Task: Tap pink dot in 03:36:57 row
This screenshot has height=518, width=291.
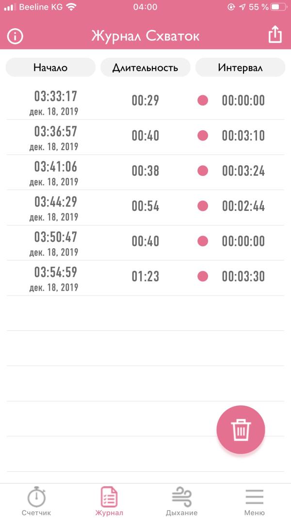Action: 203,136
